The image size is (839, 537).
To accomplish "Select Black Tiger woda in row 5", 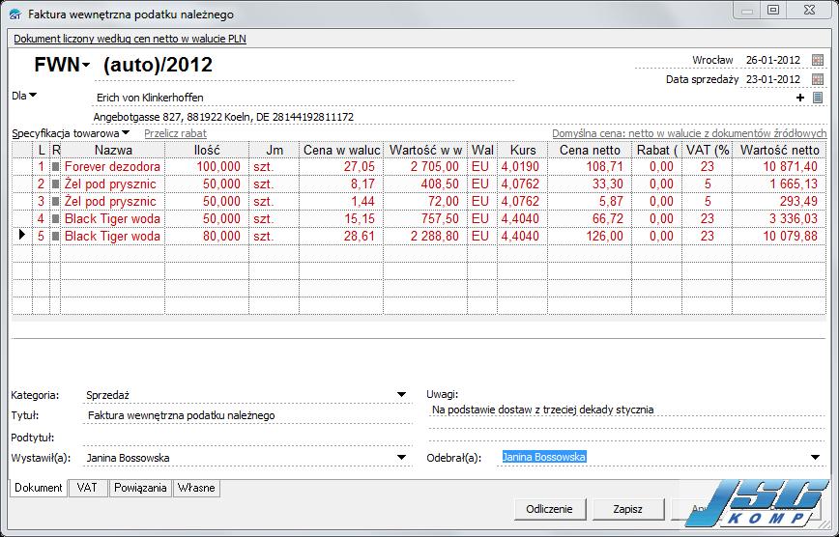I will click(x=112, y=236).
